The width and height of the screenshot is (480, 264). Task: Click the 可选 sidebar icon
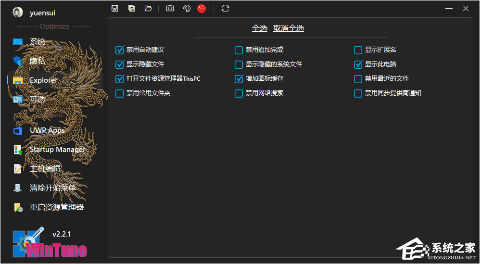[18, 99]
